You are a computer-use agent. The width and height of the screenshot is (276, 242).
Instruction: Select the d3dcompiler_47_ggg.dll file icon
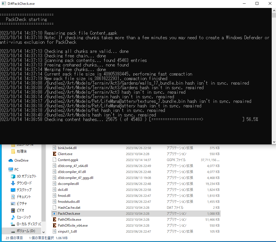[x=54, y=178]
